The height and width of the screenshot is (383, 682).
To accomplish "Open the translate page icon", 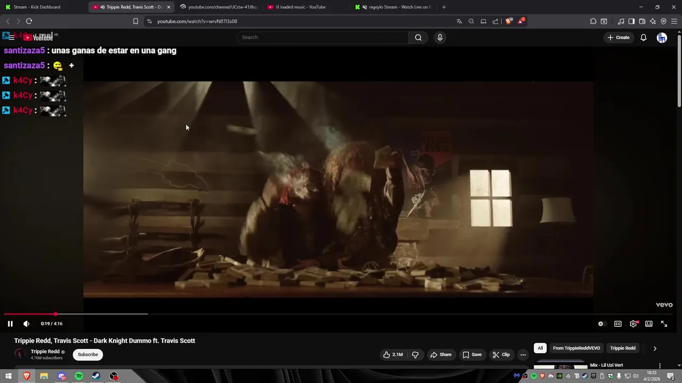I will 459,21.
